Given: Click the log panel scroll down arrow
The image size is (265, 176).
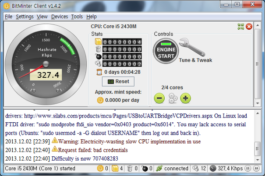Looking at the screenshot, I should [258, 160].
